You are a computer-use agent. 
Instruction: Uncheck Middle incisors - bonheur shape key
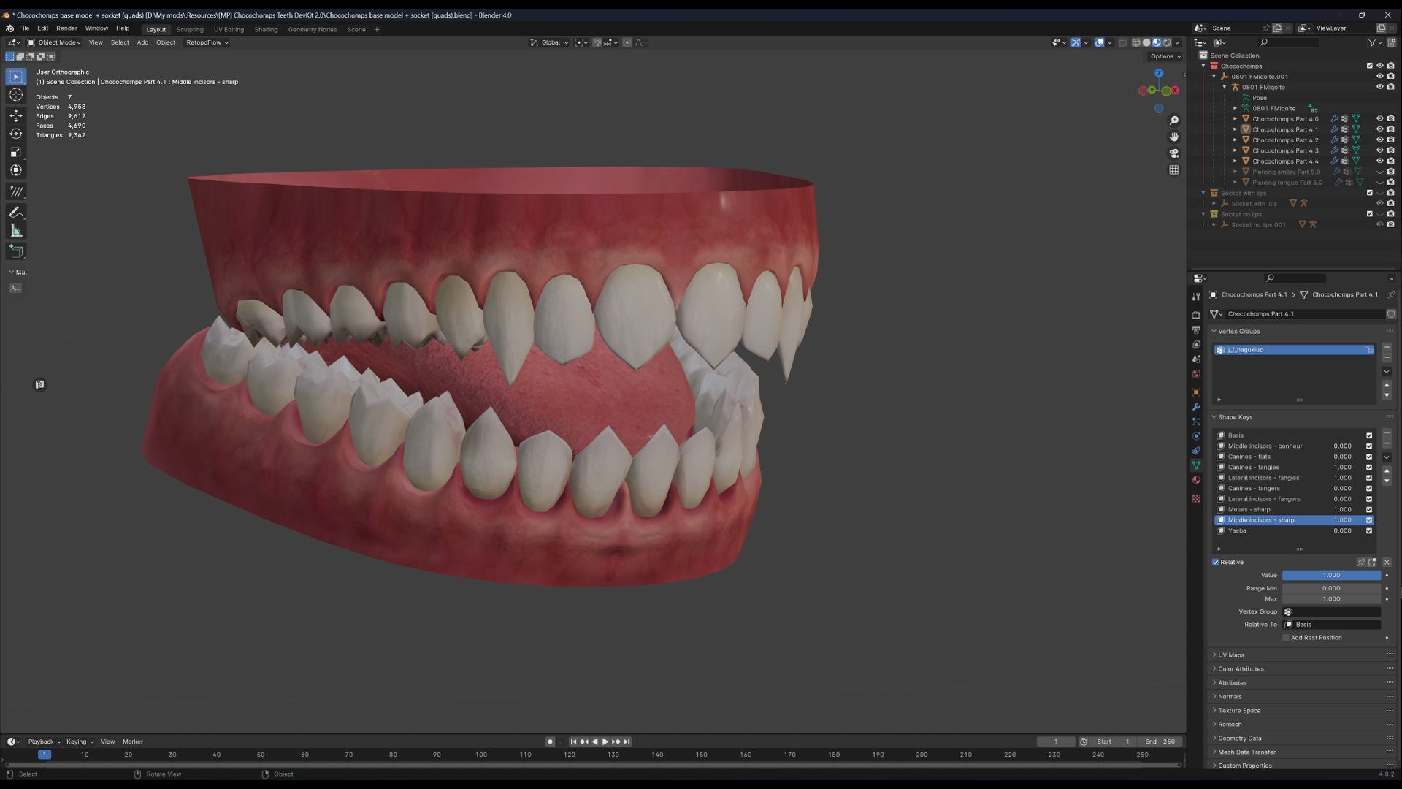click(x=1369, y=446)
